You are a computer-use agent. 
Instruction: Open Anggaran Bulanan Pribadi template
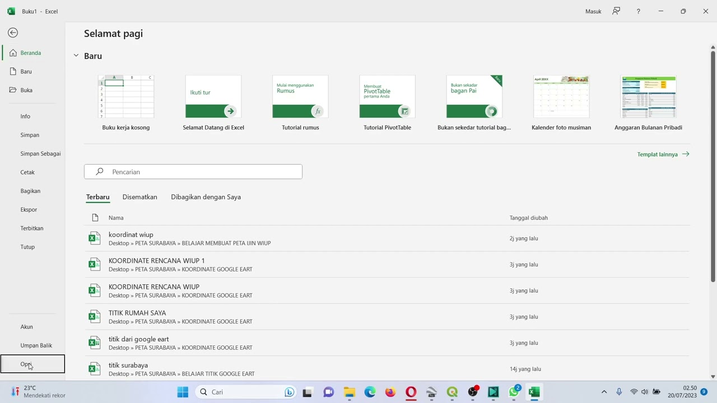648,104
